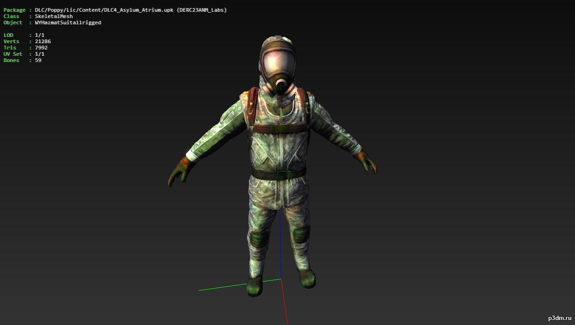Click the green axis line on the floor
Image resolution: width=575 pixels, height=325 pixels.
pos(220,287)
